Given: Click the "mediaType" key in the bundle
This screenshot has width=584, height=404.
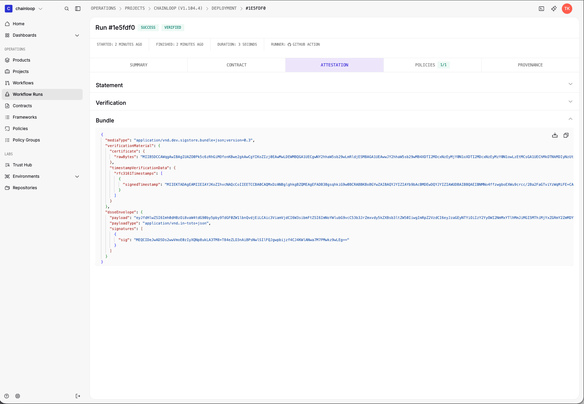Looking at the screenshot, I should [x=117, y=140].
